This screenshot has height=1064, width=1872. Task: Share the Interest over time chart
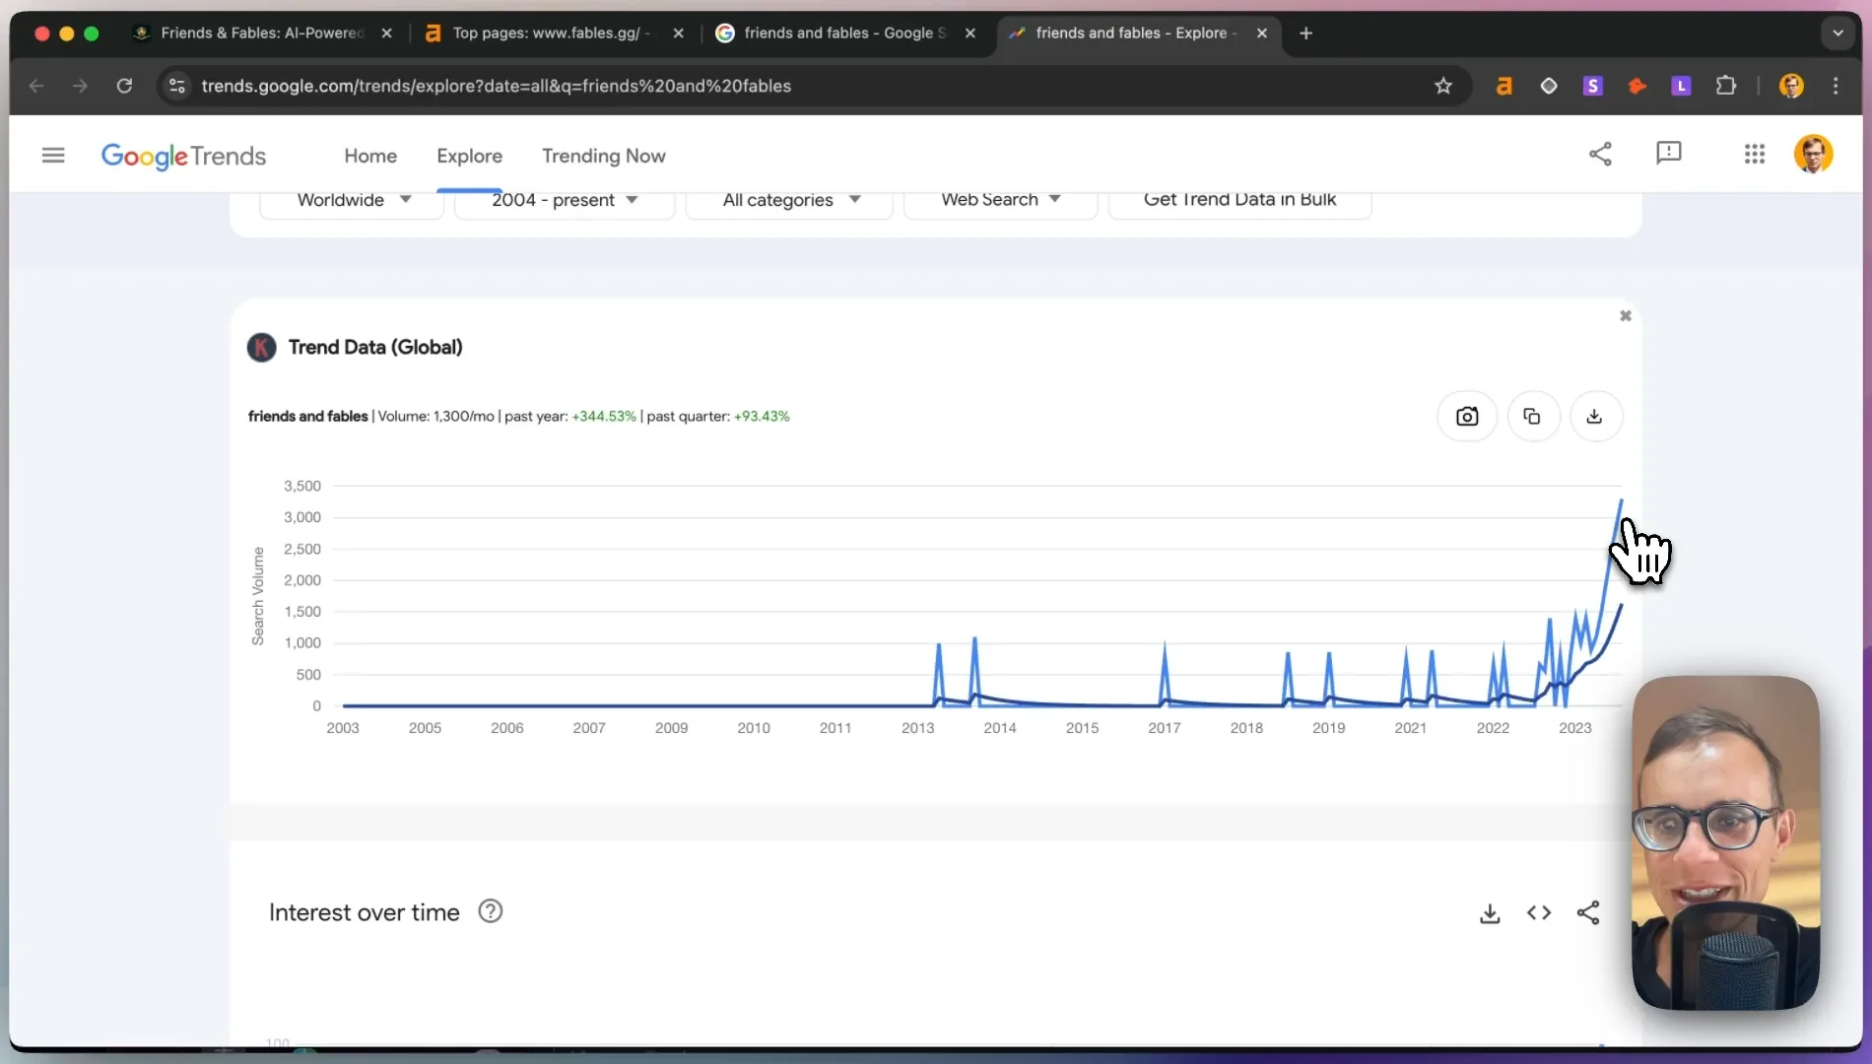[x=1588, y=913]
